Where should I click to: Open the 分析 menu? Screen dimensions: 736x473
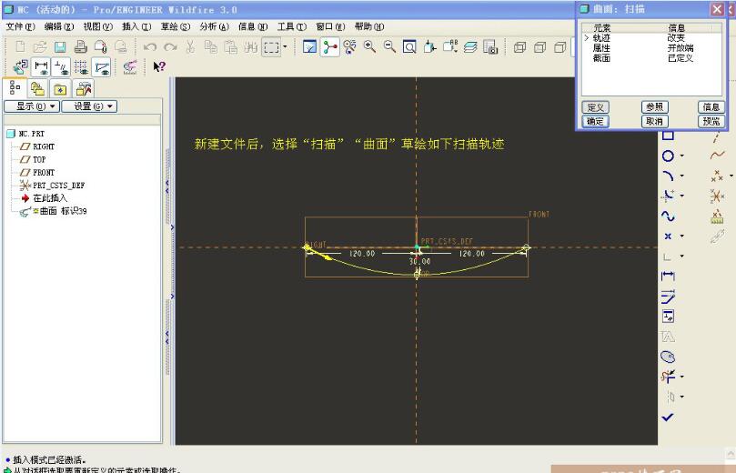coord(214,26)
